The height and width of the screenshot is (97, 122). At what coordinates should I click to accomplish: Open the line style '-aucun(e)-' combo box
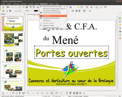point(19,11)
